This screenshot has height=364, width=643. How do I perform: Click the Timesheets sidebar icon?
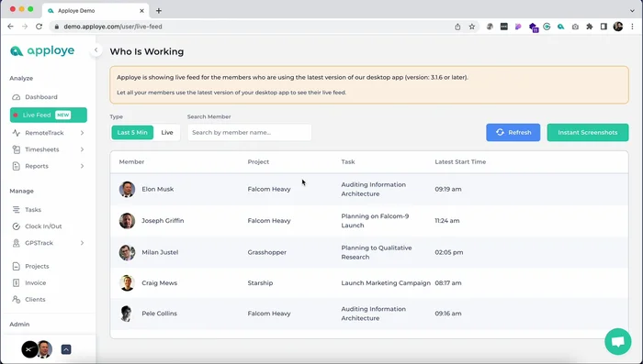click(x=16, y=149)
